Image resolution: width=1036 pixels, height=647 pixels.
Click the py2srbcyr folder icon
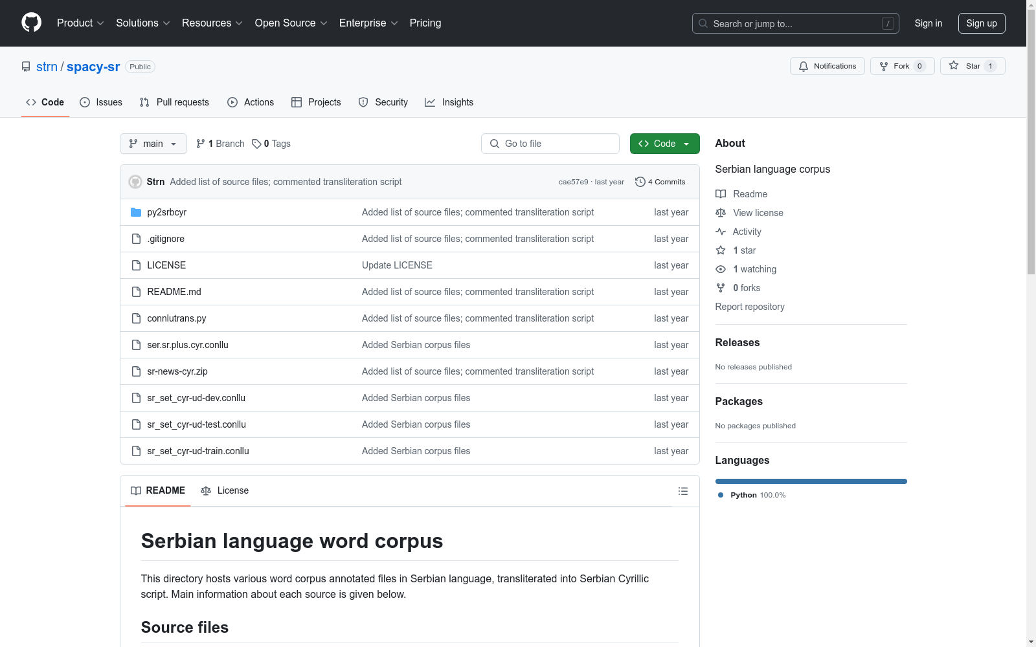click(x=136, y=212)
